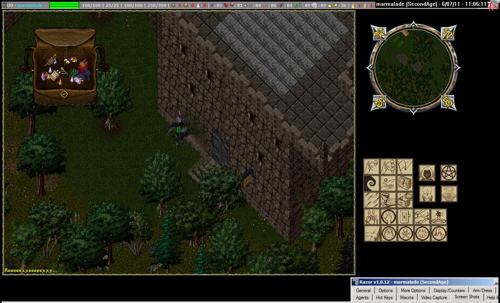This screenshot has height=303, width=500.
Task: Click the goblet and plate spell icon
Action: tap(388, 200)
